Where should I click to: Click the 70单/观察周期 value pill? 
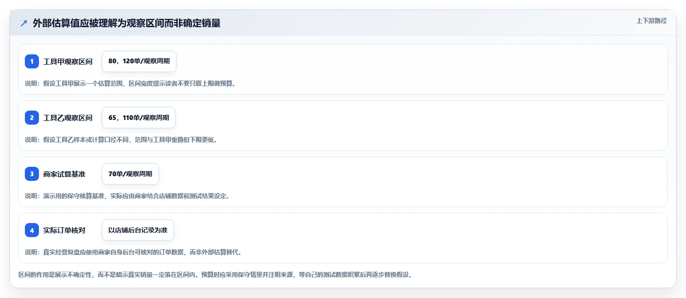click(130, 174)
